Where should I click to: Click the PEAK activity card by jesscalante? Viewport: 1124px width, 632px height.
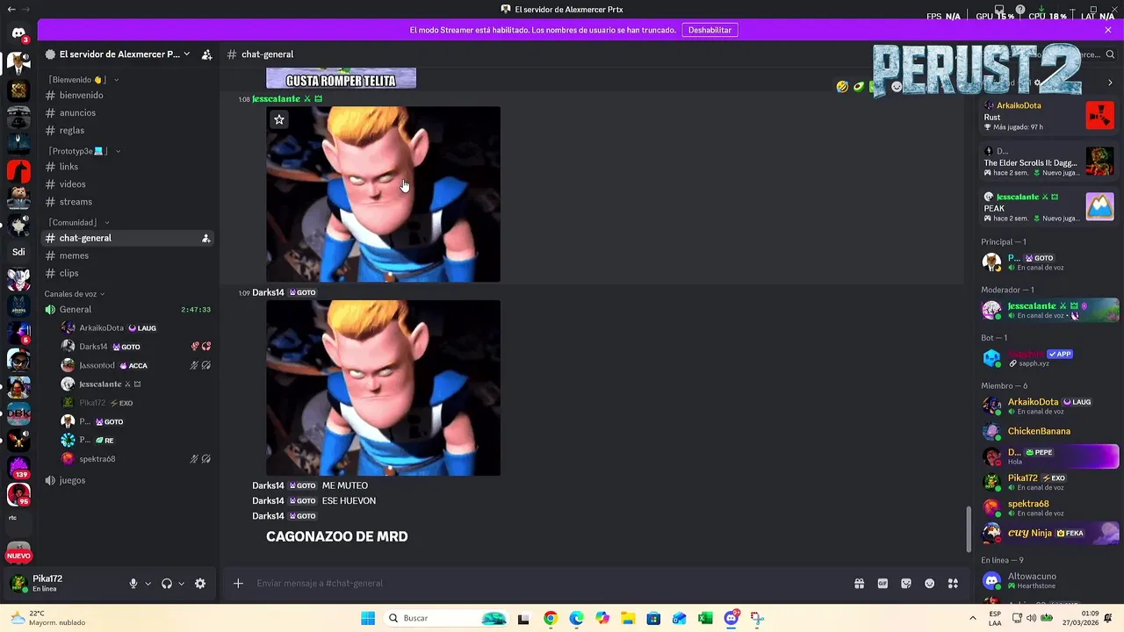tap(1048, 207)
